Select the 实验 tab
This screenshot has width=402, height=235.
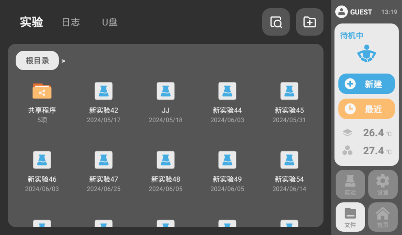tap(31, 22)
